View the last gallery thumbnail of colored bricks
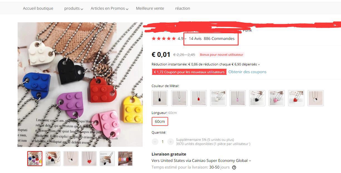 125,159
